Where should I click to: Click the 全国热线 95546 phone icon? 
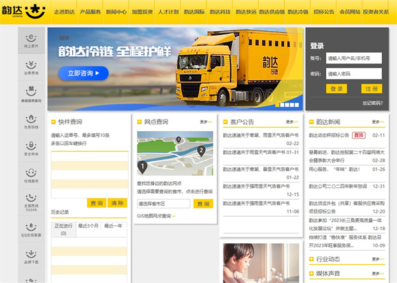pyautogui.click(x=31, y=202)
